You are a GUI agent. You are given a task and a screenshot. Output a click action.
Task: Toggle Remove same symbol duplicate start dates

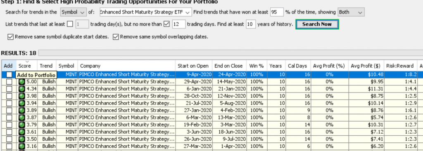pos(10,37)
